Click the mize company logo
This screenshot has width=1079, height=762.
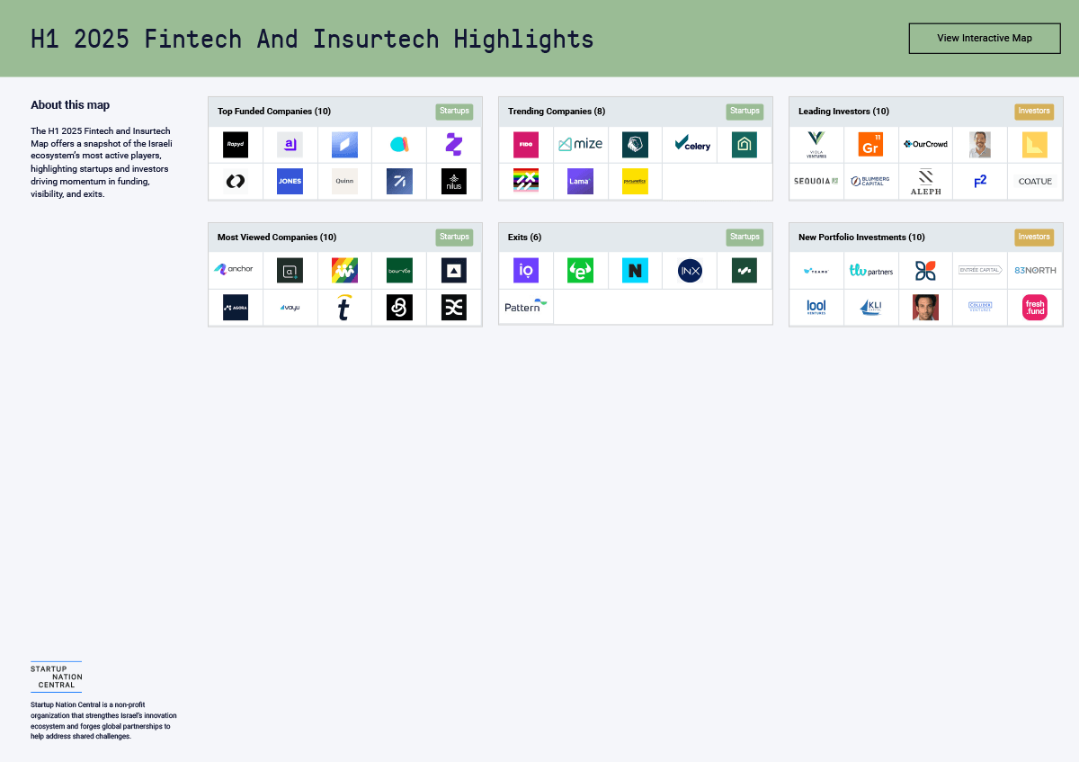coord(581,145)
